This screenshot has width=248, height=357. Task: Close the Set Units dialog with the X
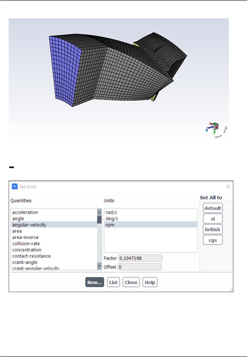[228, 187]
